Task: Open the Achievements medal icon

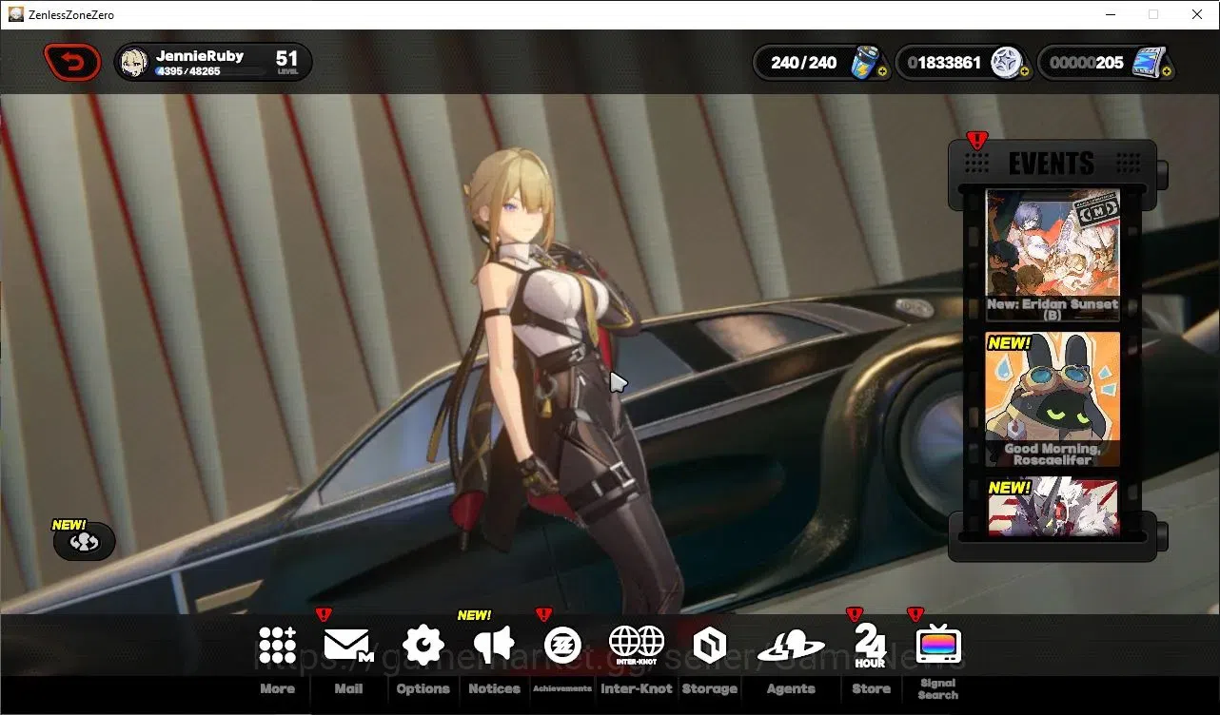Action: click(561, 646)
